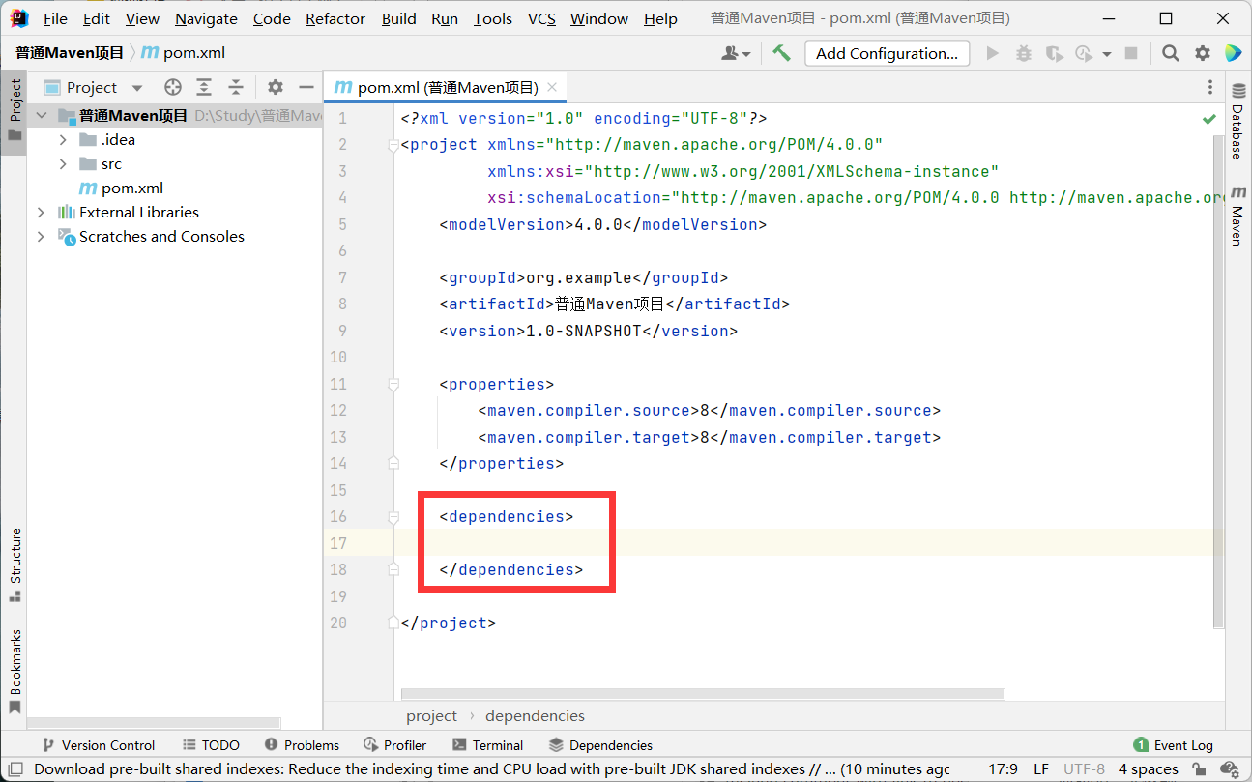Open Add Configuration dialog

(x=887, y=53)
